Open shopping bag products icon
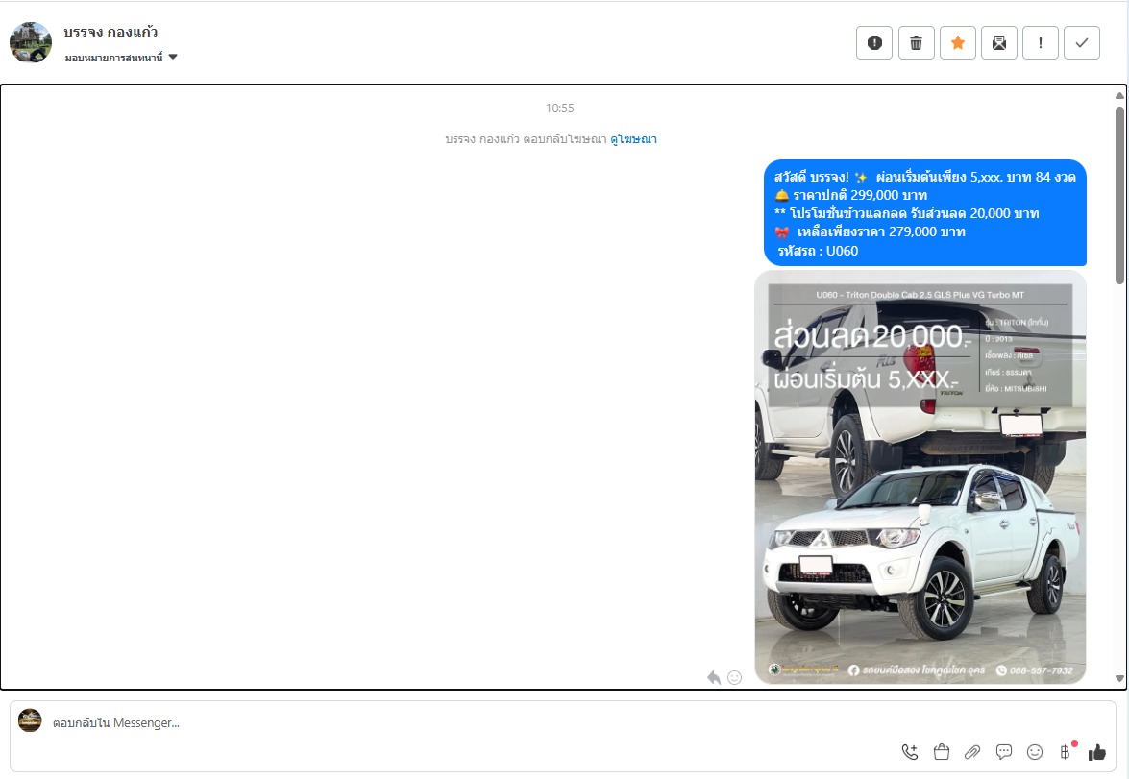Screen dimensions: 1129x779 tap(941, 752)
